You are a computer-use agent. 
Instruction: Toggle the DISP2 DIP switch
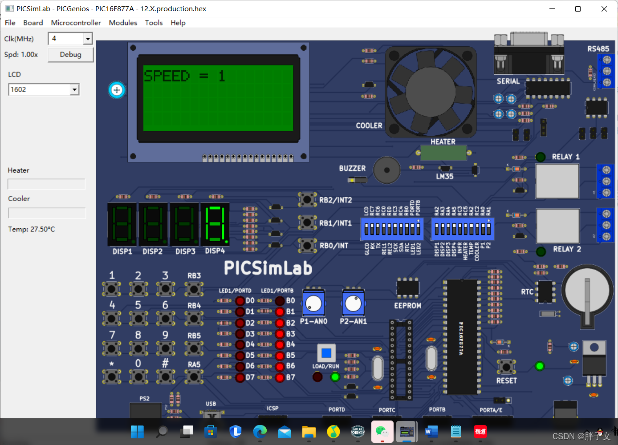tap(443, 229)
